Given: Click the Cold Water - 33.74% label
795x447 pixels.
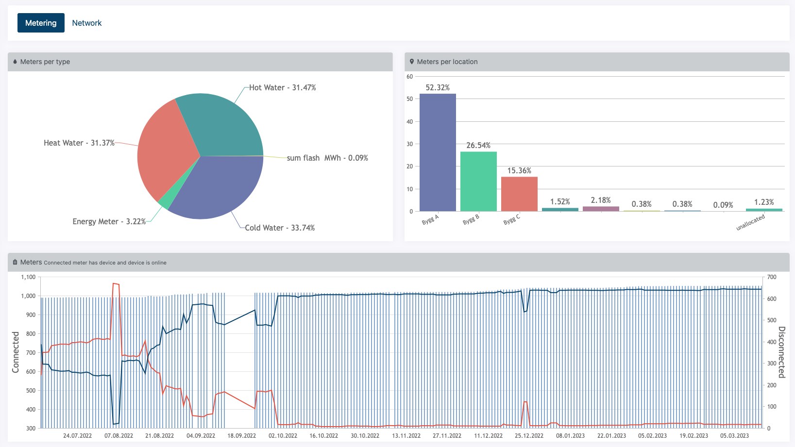Looking at the screenshot, I should click(280, 228).
